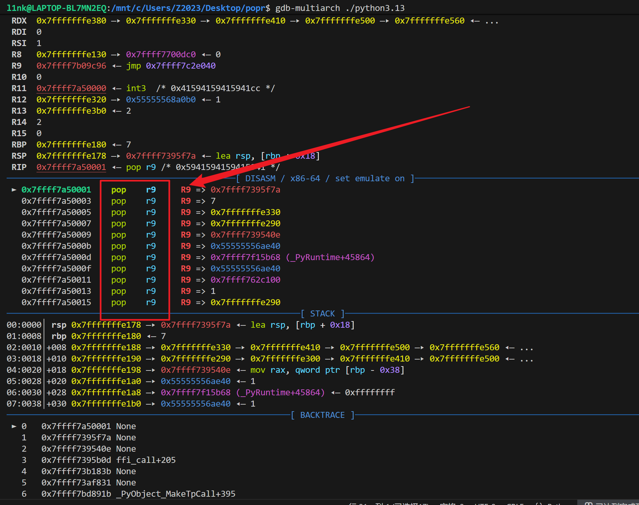Click the DISASM section header
Screen dimensions: 639x505
(x=260, y=179)
